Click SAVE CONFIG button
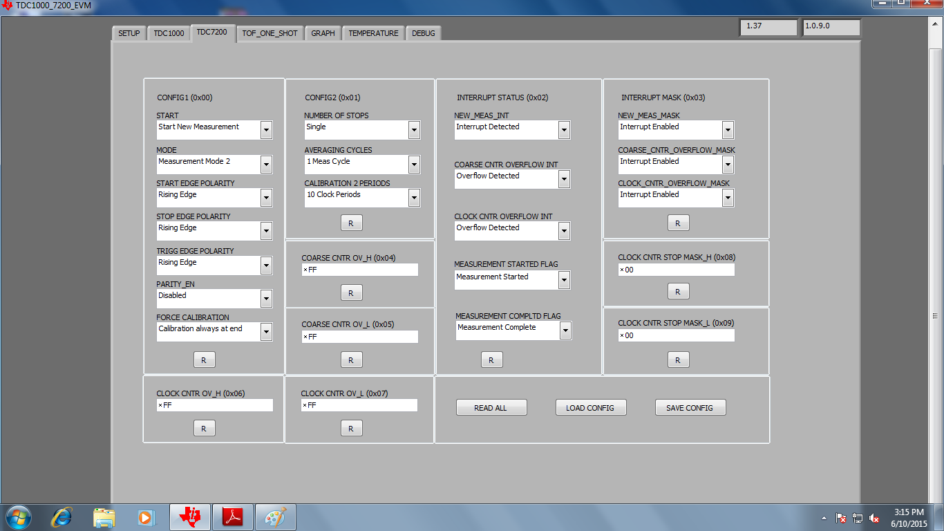Viewport: 944px width, 531px height. point(690,407)
